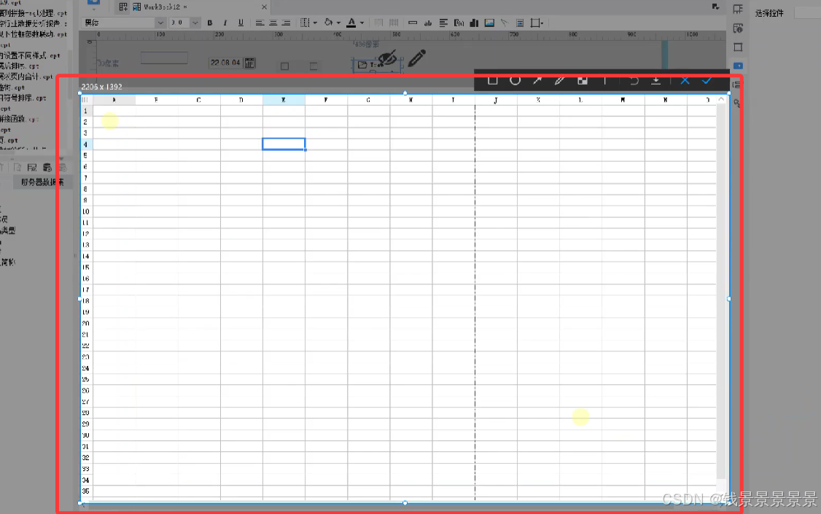Click the vertical scrollbar of the grid
The width and height of the screenshot is (821, 514).
(x=722, y=292)
